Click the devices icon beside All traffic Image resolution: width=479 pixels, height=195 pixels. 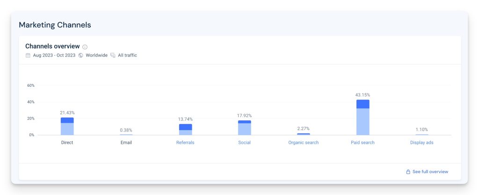(113, 55)
